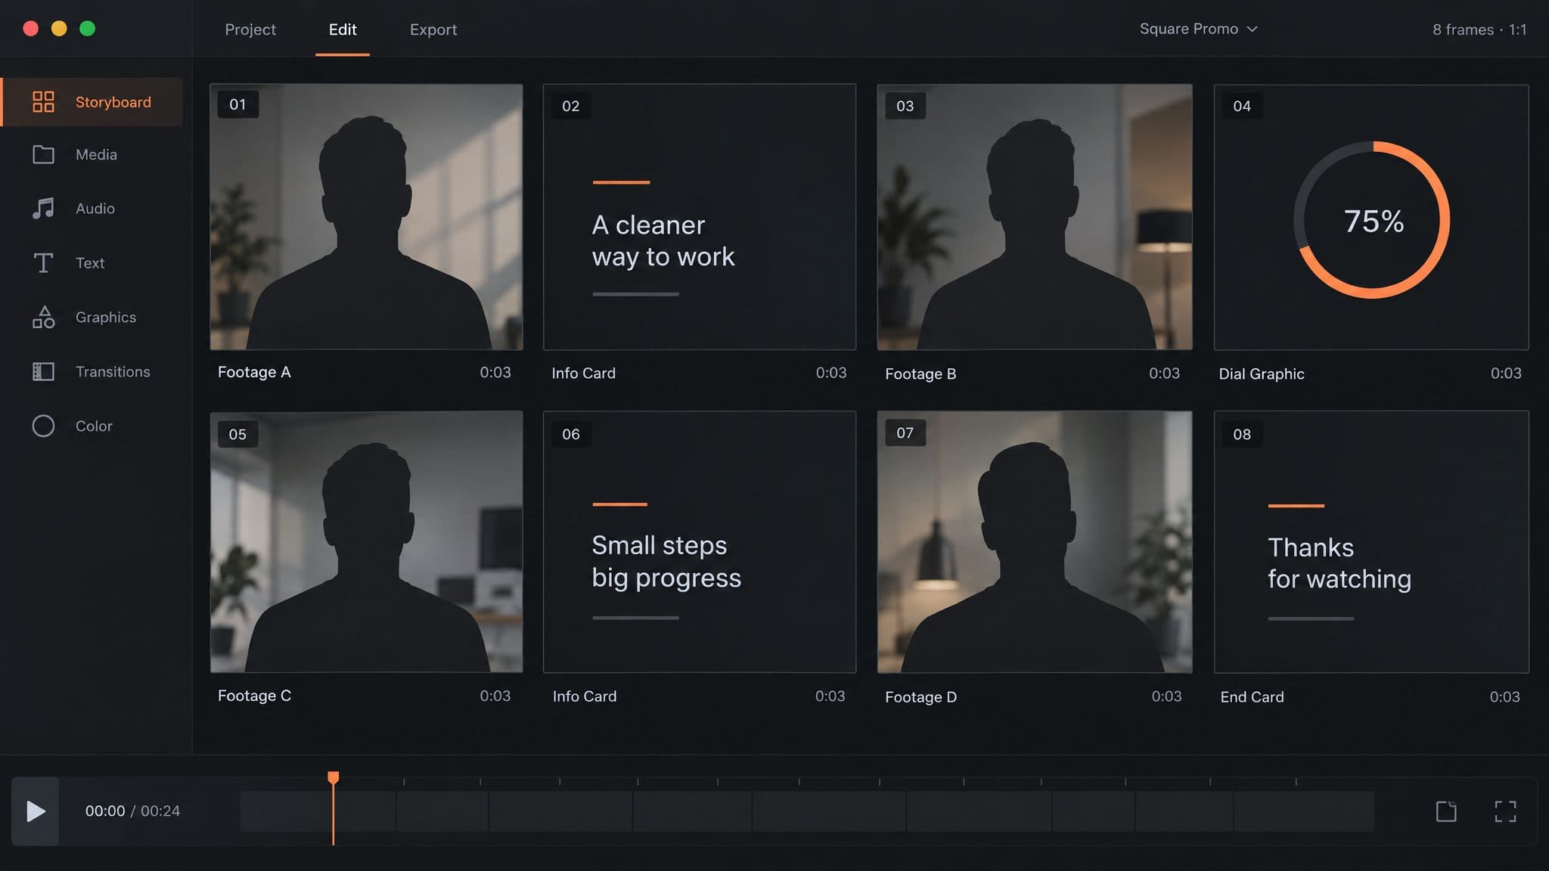Viewport: 1549px width, 871px height.
Task: Click the Transitions panel icon
Action: pos(43,371)
